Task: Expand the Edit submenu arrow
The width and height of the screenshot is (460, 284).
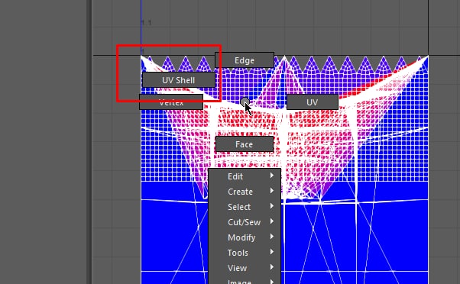Action: coord(272,176)
